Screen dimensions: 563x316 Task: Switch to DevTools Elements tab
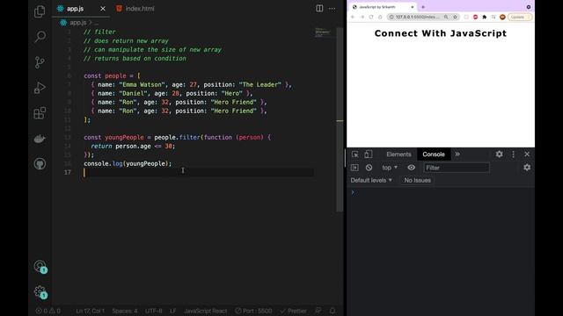[398, 154]
